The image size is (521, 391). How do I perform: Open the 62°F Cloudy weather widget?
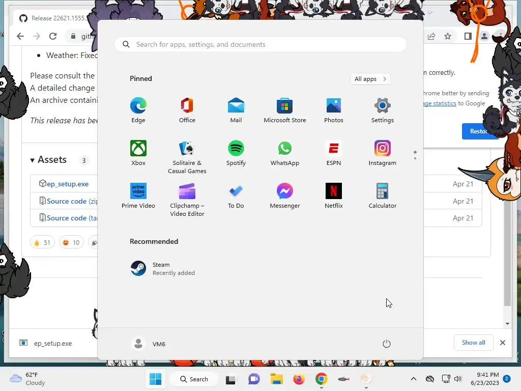point(27,379)
